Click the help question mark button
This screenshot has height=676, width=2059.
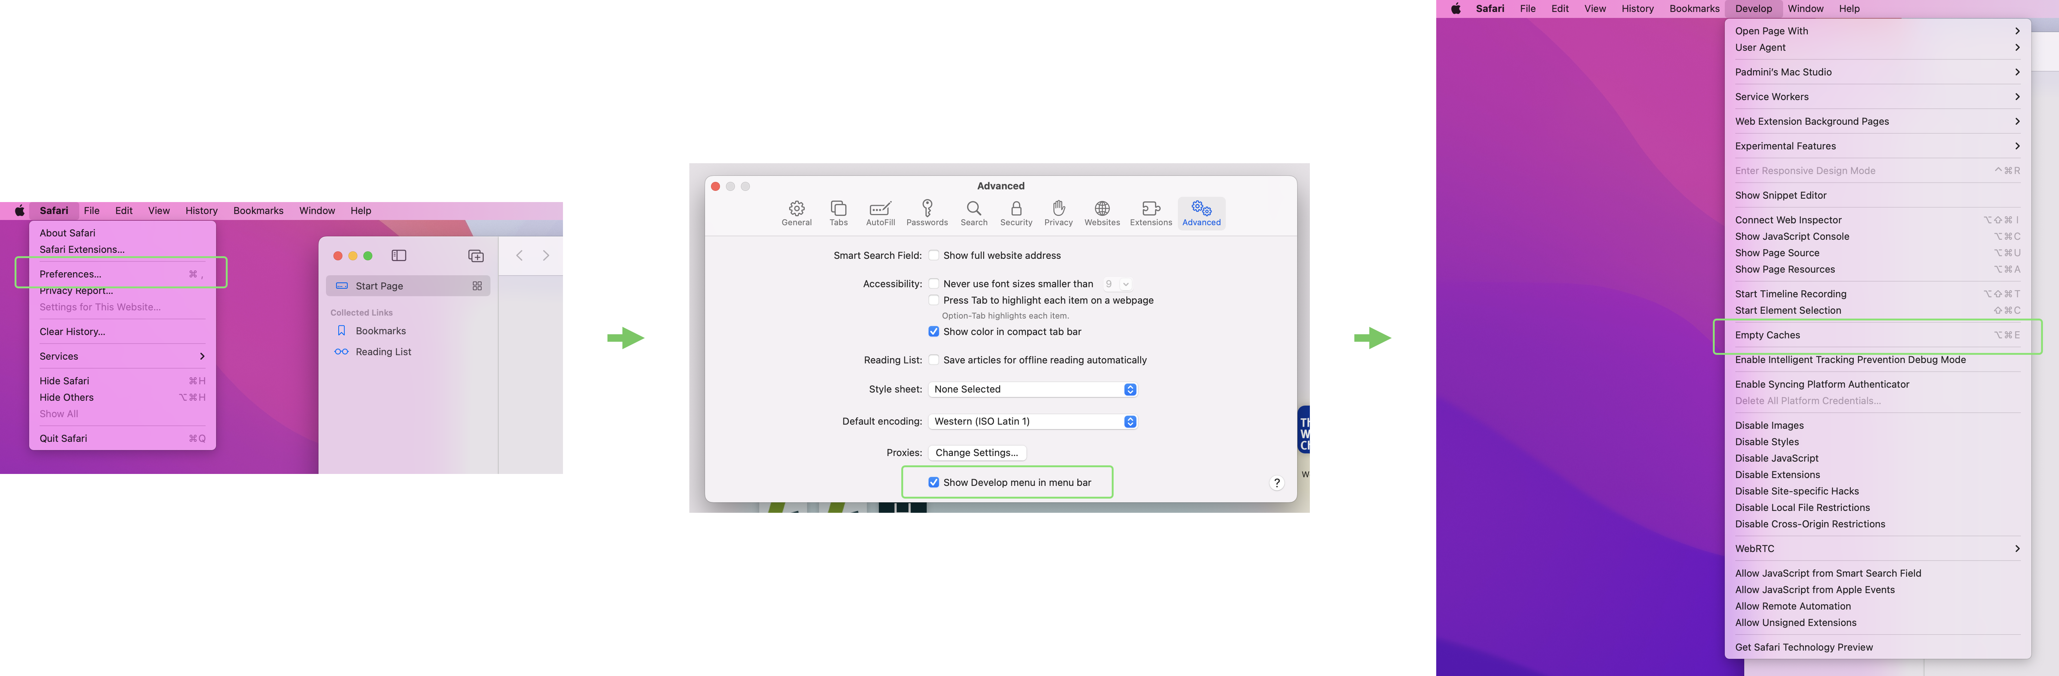click(1277, 482)
